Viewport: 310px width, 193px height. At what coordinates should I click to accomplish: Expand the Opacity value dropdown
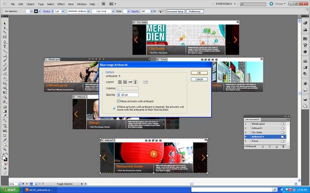(152, 12)
